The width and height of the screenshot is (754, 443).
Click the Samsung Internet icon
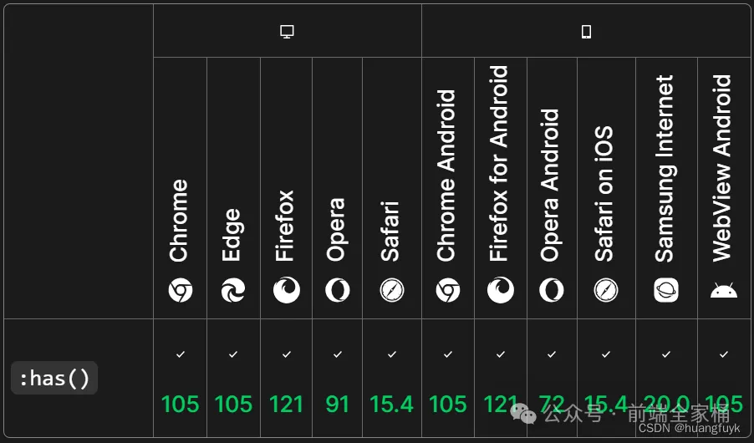pyautogui.click(x=666, y=291)
